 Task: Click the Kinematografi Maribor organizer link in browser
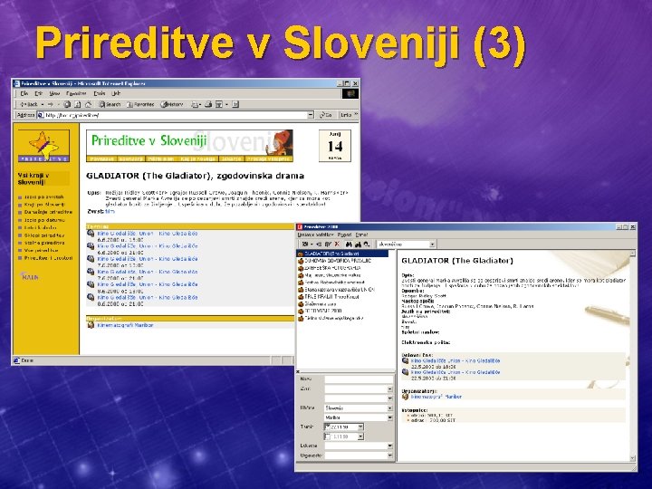125,325
